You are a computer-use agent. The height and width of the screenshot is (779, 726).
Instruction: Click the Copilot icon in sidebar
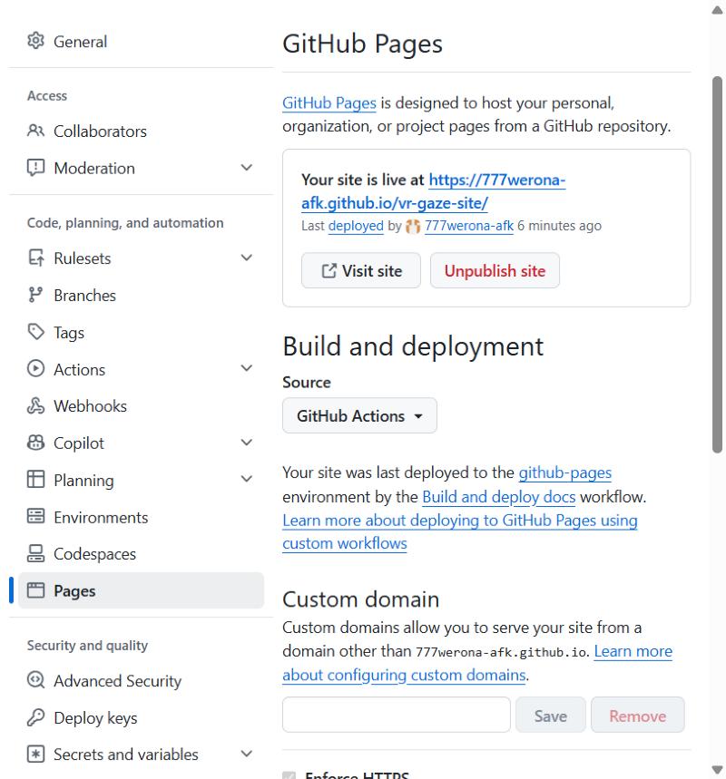pyautogui.click(x=35, y=443)
